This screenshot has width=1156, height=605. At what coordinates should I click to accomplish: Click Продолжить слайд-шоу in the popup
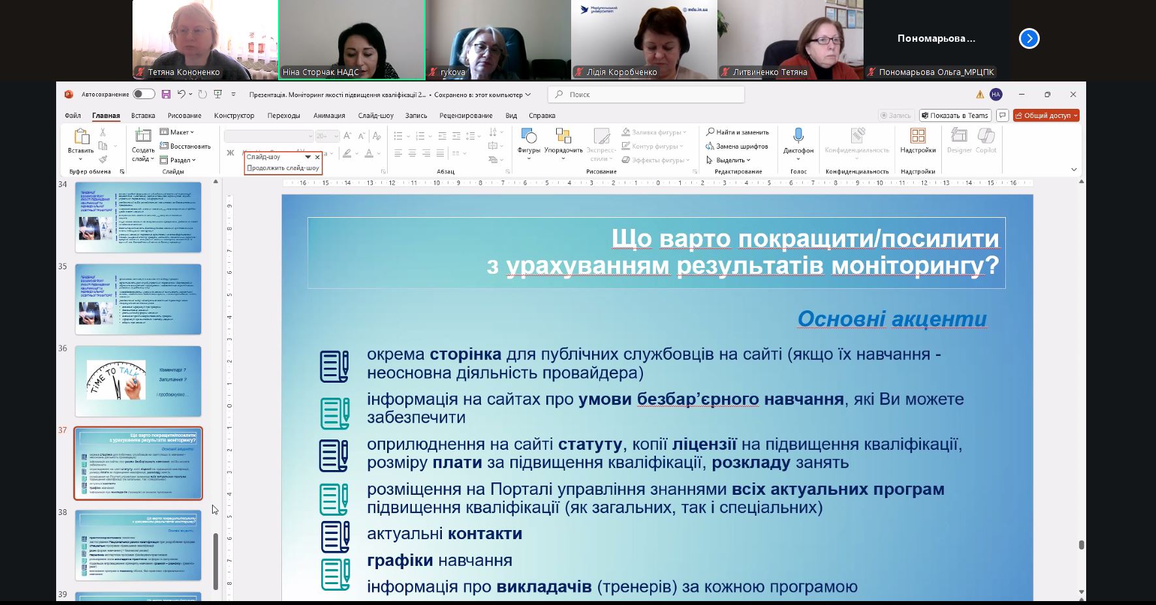tap(283, 168)
